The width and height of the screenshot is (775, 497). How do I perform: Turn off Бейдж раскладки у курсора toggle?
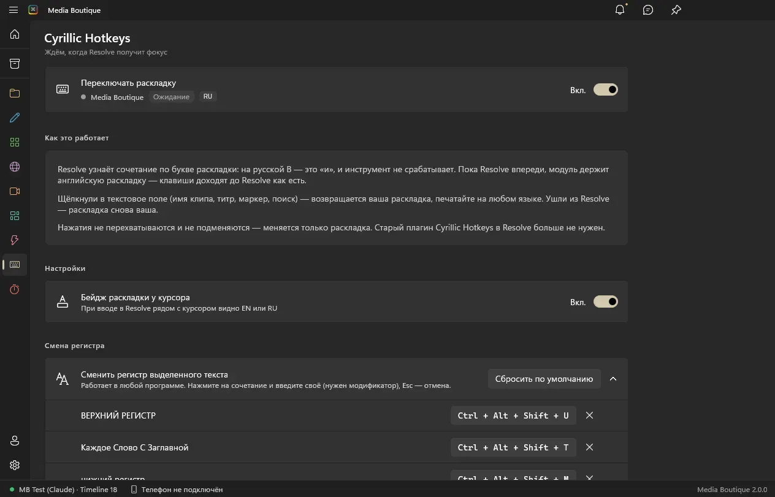pos(605,302)
